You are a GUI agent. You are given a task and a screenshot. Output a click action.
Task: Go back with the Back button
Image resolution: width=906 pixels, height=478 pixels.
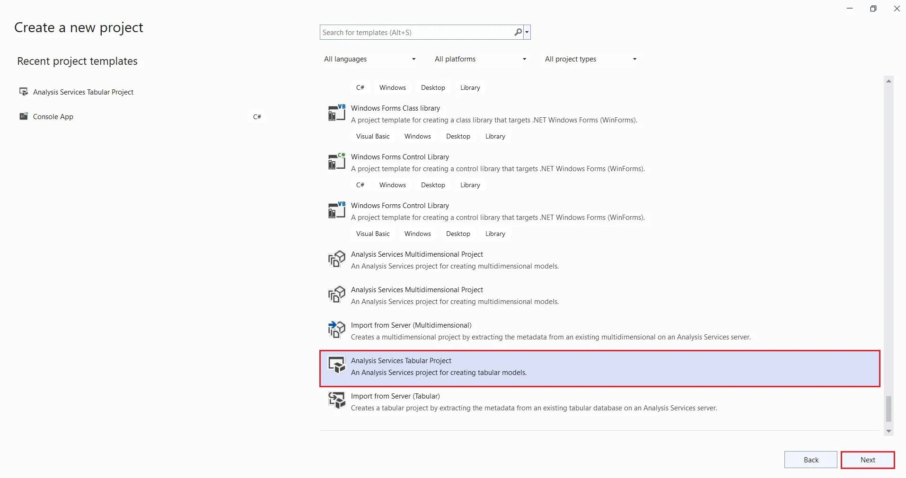810,460
